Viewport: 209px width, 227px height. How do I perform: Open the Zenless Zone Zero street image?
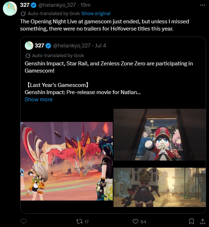click(159, 187)
